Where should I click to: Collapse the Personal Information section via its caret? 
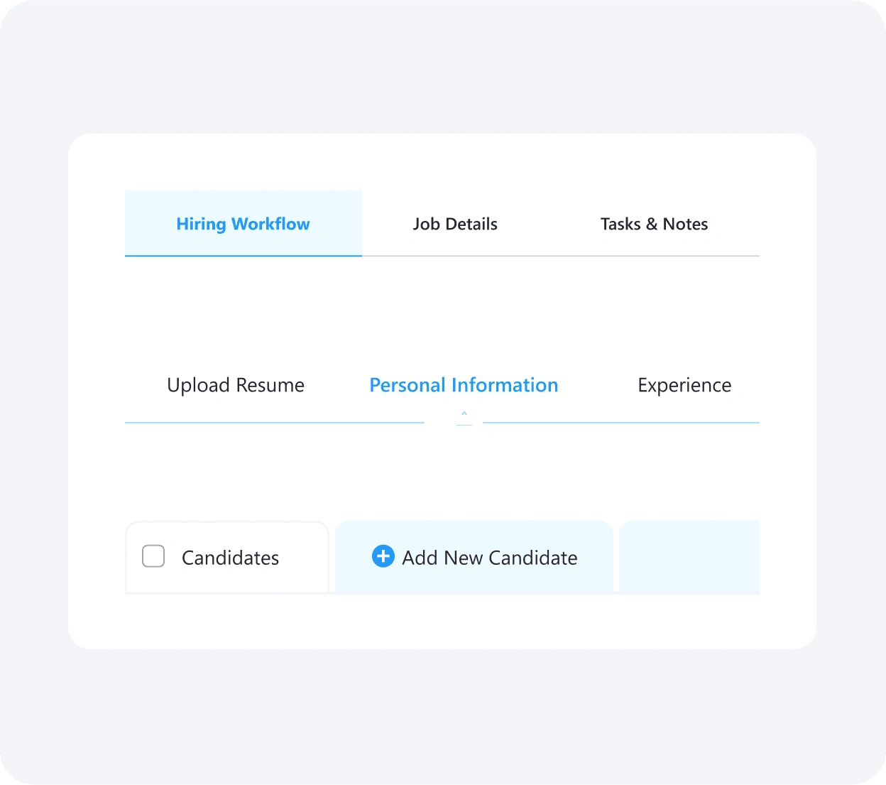coord(464,413)
